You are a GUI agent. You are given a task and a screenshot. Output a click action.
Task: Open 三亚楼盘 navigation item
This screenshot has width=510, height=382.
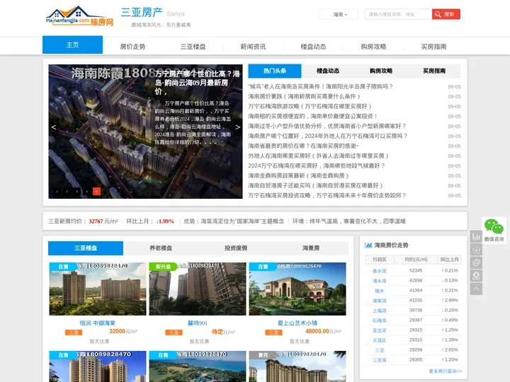pos(193,47)
